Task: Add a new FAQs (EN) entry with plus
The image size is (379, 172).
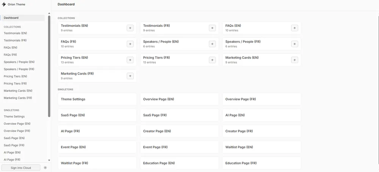Action: (x=294, y=28)
